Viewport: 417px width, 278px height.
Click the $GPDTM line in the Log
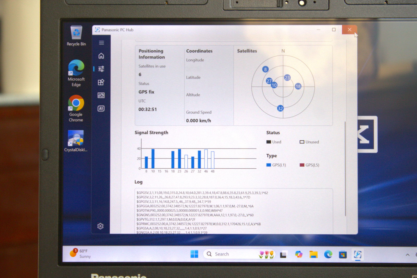179,211
